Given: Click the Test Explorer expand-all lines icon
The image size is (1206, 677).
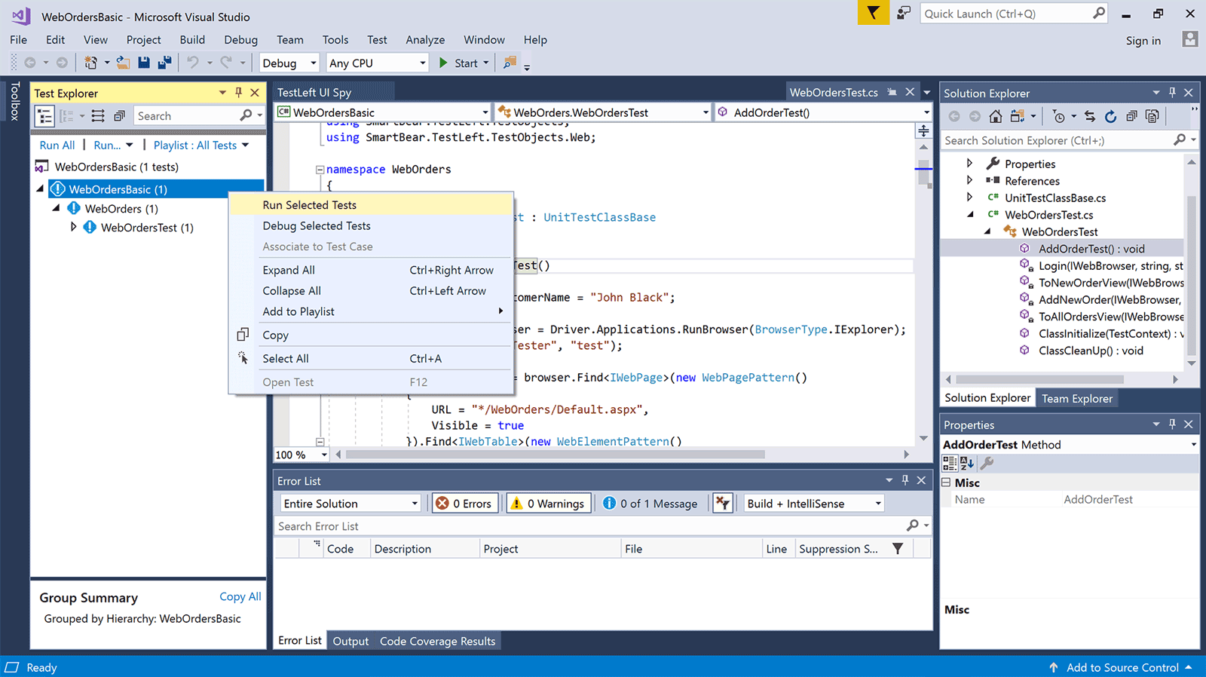Looking at the screenshot, I should [x=98, y=116].
